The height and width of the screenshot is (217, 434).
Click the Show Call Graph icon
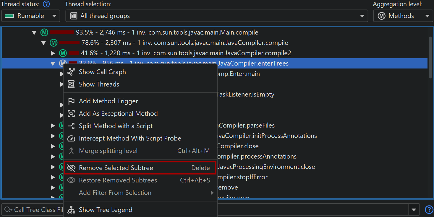[71, 72]
